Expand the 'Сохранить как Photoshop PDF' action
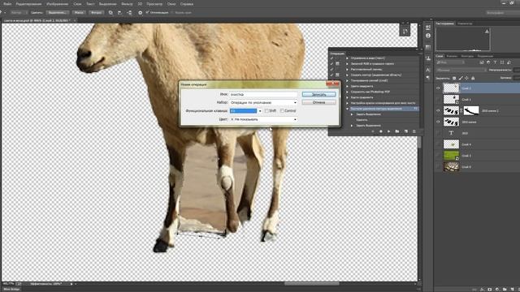 point(348,92)
